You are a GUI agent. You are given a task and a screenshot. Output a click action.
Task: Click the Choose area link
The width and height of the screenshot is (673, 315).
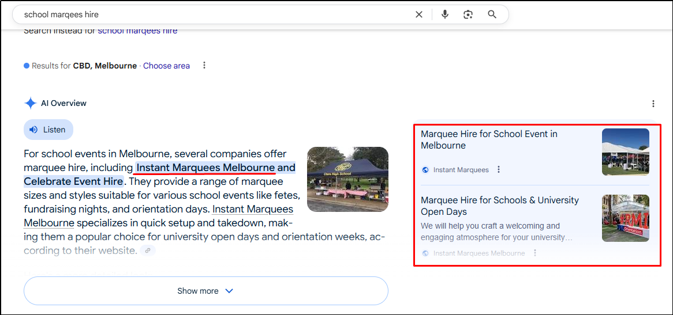[x=167, y=66]
